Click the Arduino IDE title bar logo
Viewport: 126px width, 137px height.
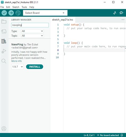click(2, 2)
